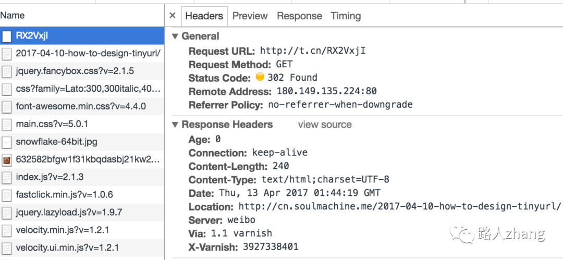The width and height of the screenshot is (563, 260).
Task: Click the Name column header
Action: coord(13,16)
